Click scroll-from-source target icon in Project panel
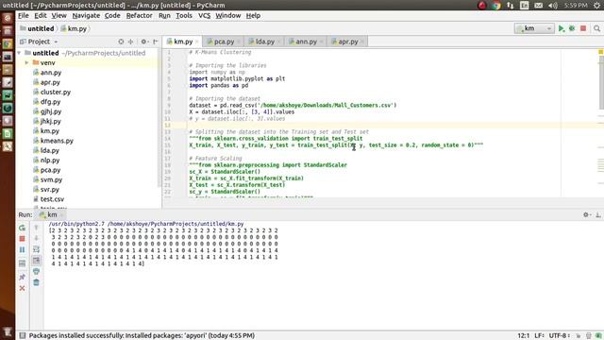Viewport: 604px width, 340px height. coord(121,42)
